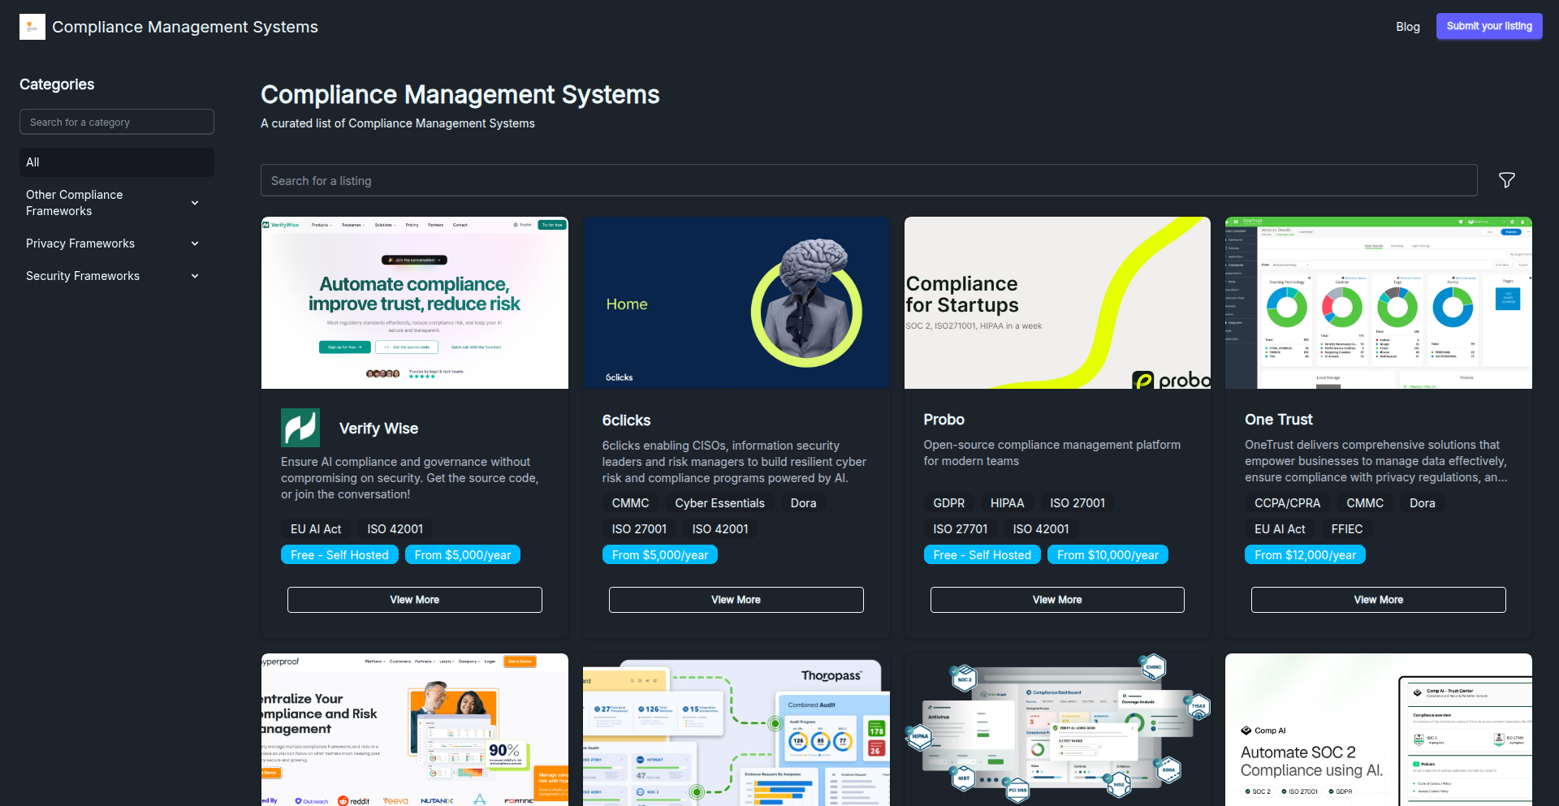Click Submit your listing button
Viewport: 1559px width, 806px height.
tap(1489, 26)
